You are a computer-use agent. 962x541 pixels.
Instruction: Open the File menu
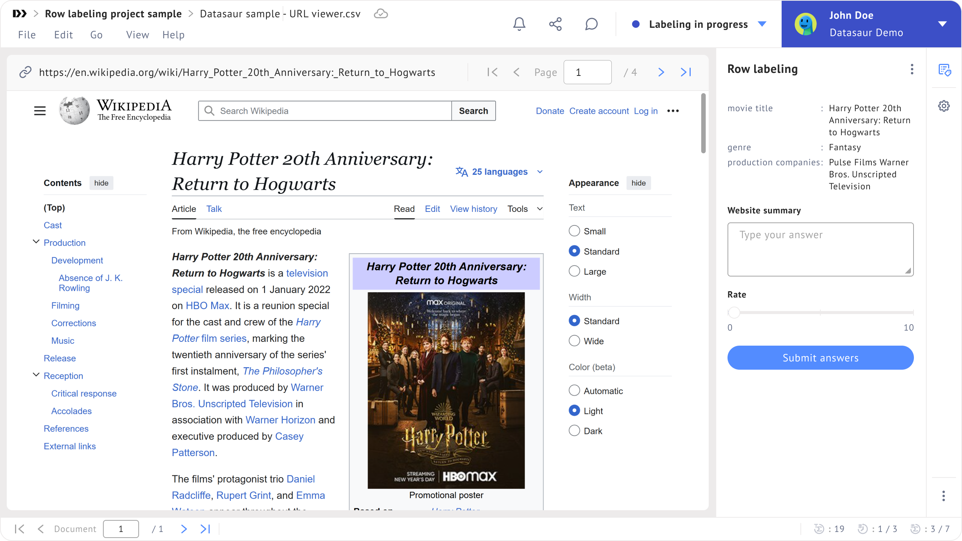27,35
